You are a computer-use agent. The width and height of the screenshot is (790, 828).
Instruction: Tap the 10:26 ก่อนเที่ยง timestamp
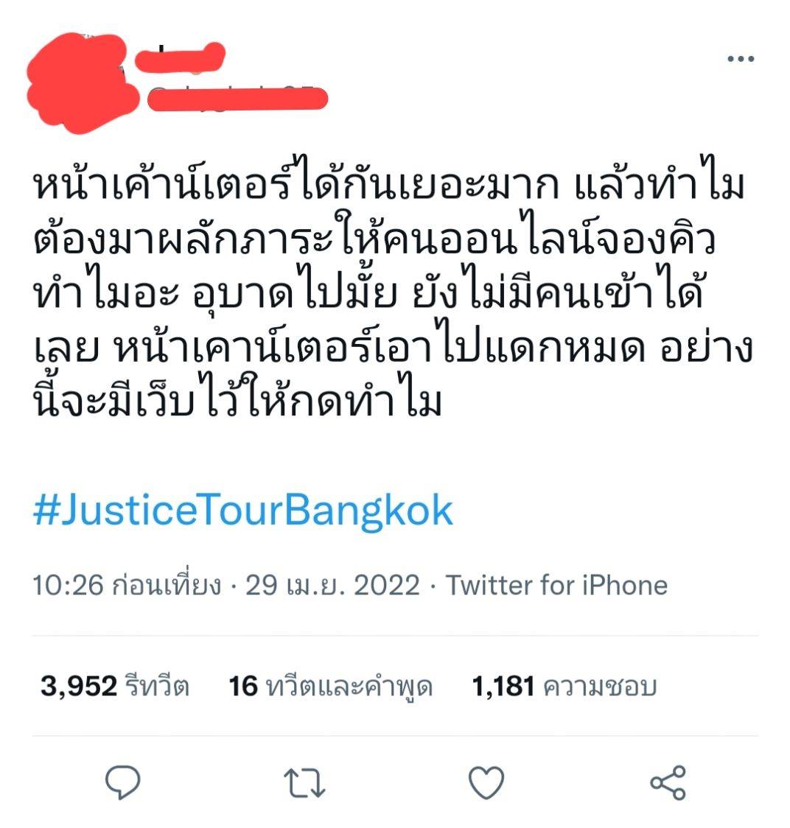(x=127, y=585)
